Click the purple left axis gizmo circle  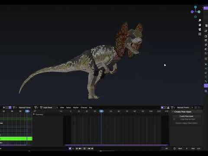pyautogui.click(x=192, y=12)
